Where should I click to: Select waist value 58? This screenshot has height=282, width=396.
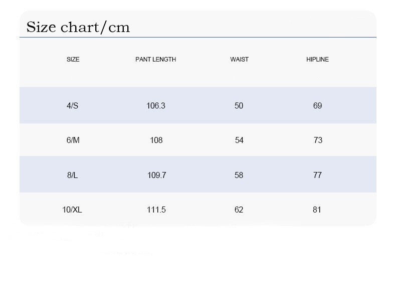239,175
